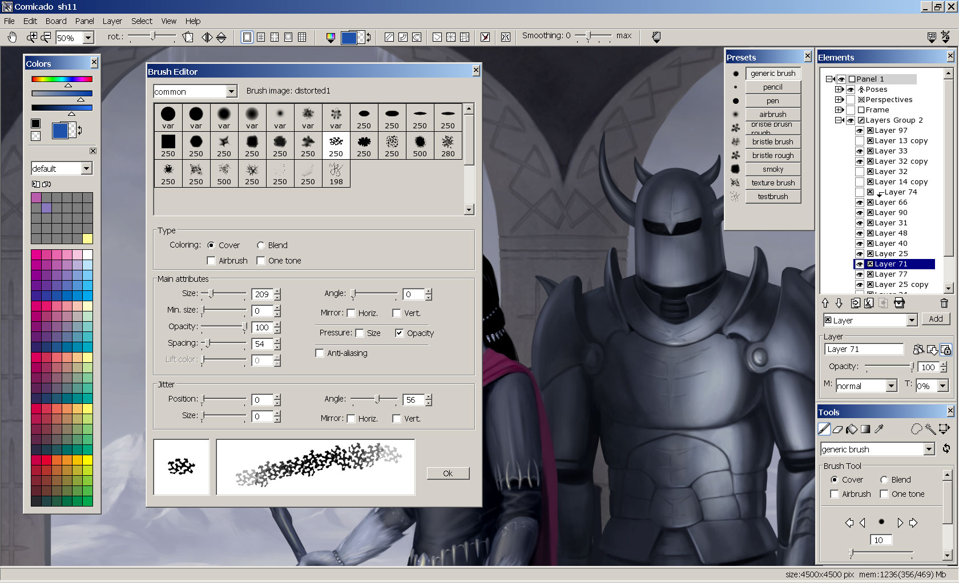The height and width of the screenshot is (583, 959).
Task: Open the Select menu
Action: click(141, 21)
